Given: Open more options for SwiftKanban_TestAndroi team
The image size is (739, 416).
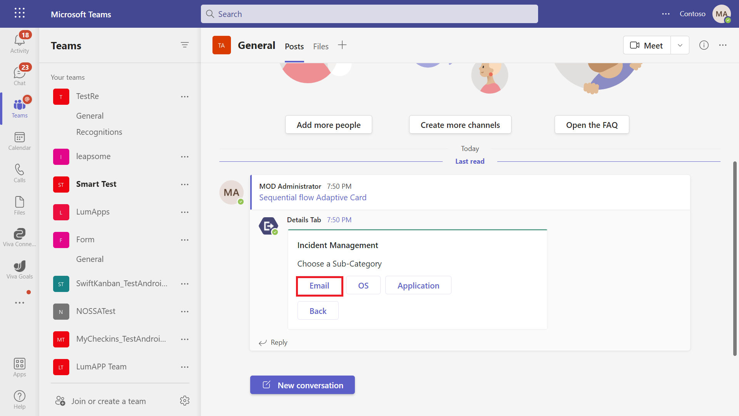Looking at the screenshot, I should [185, 284].
